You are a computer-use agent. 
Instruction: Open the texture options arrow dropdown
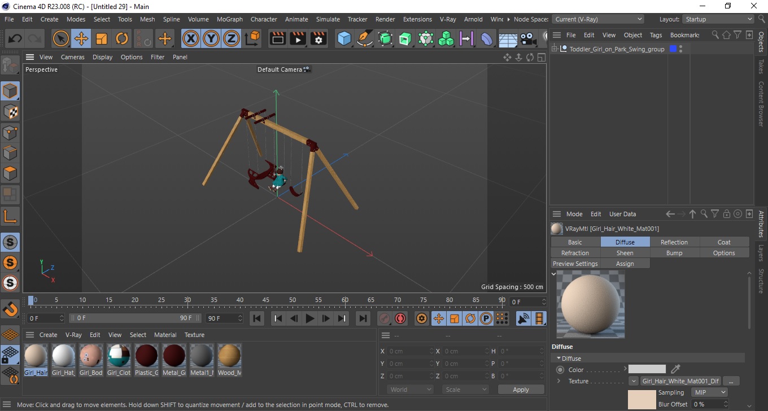(x=634, y=381)
